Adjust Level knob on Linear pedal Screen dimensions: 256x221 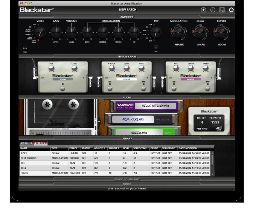(126, 68)
